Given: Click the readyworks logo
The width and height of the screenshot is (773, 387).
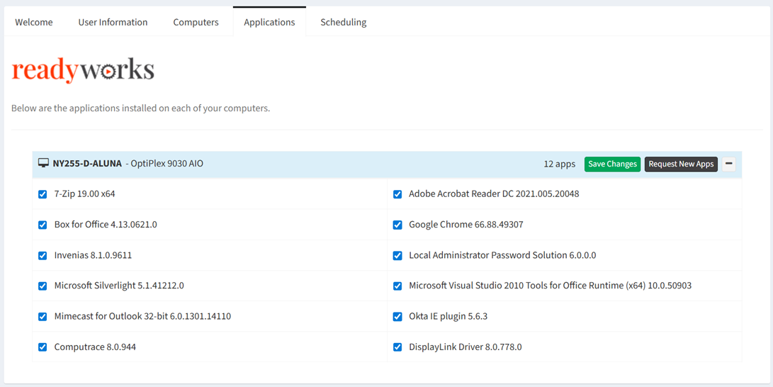Looking at the screenshot, I should [83, 70].
